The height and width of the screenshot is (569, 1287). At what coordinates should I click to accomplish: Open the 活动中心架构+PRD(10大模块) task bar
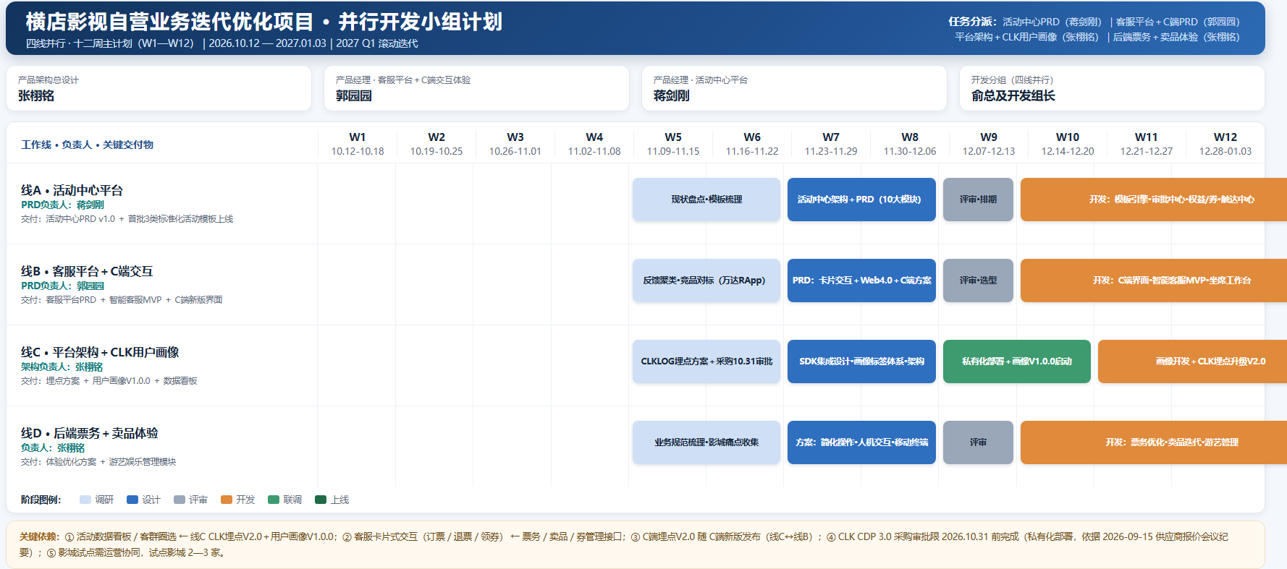(x=861, y=200)
